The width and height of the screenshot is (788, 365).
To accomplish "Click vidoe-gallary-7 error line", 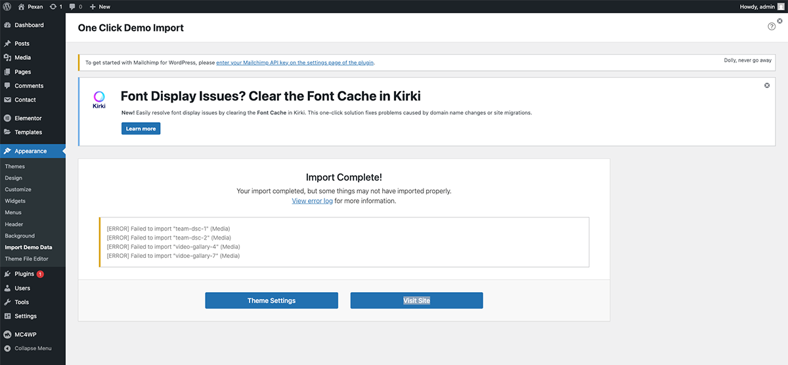I will (173, 256).
